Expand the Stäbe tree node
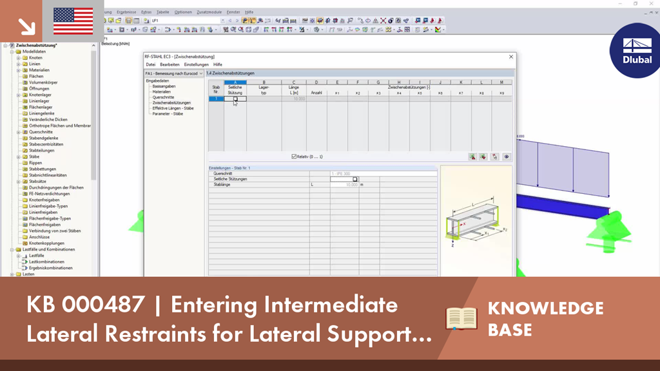The image size is (660, 371). point(19,157)
